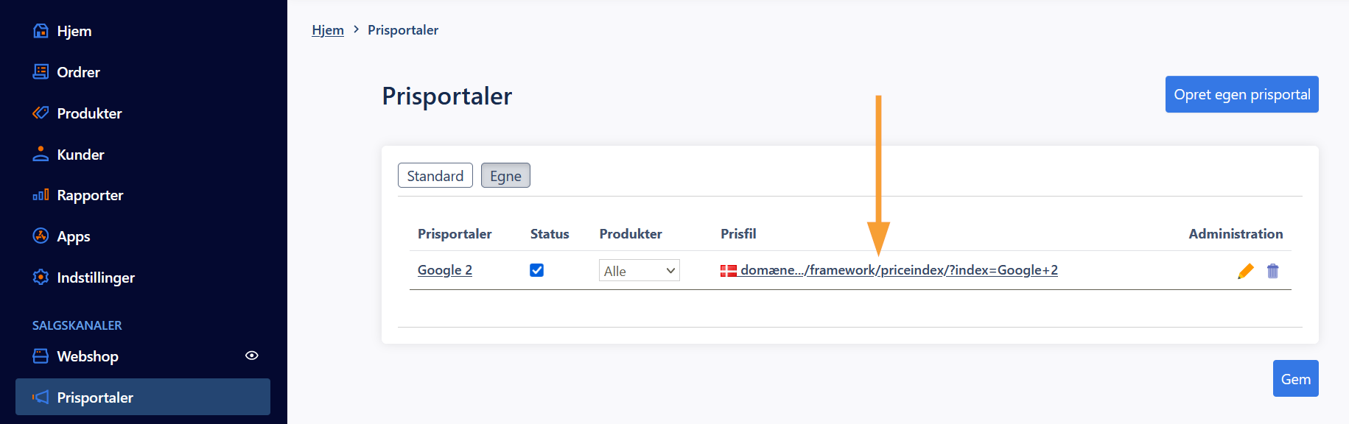
Task: Open the Prisportaler sidebar item
Action: [x=143, y=397]
